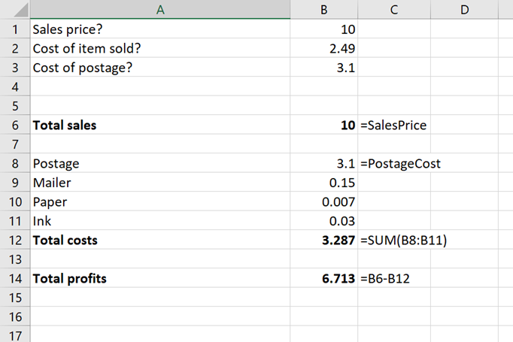Select column C header
513x342 pixels.
click(x=394, y=10)
